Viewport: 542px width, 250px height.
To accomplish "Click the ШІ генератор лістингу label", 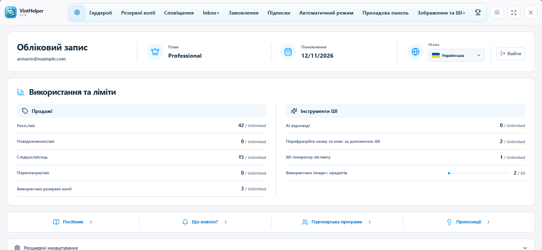I will pos(308,157).
